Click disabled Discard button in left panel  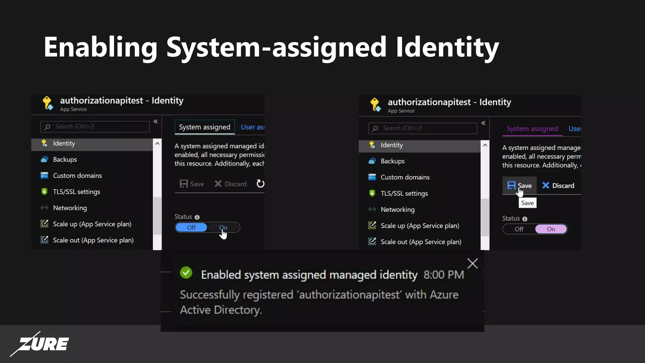[x=231, y=184]
